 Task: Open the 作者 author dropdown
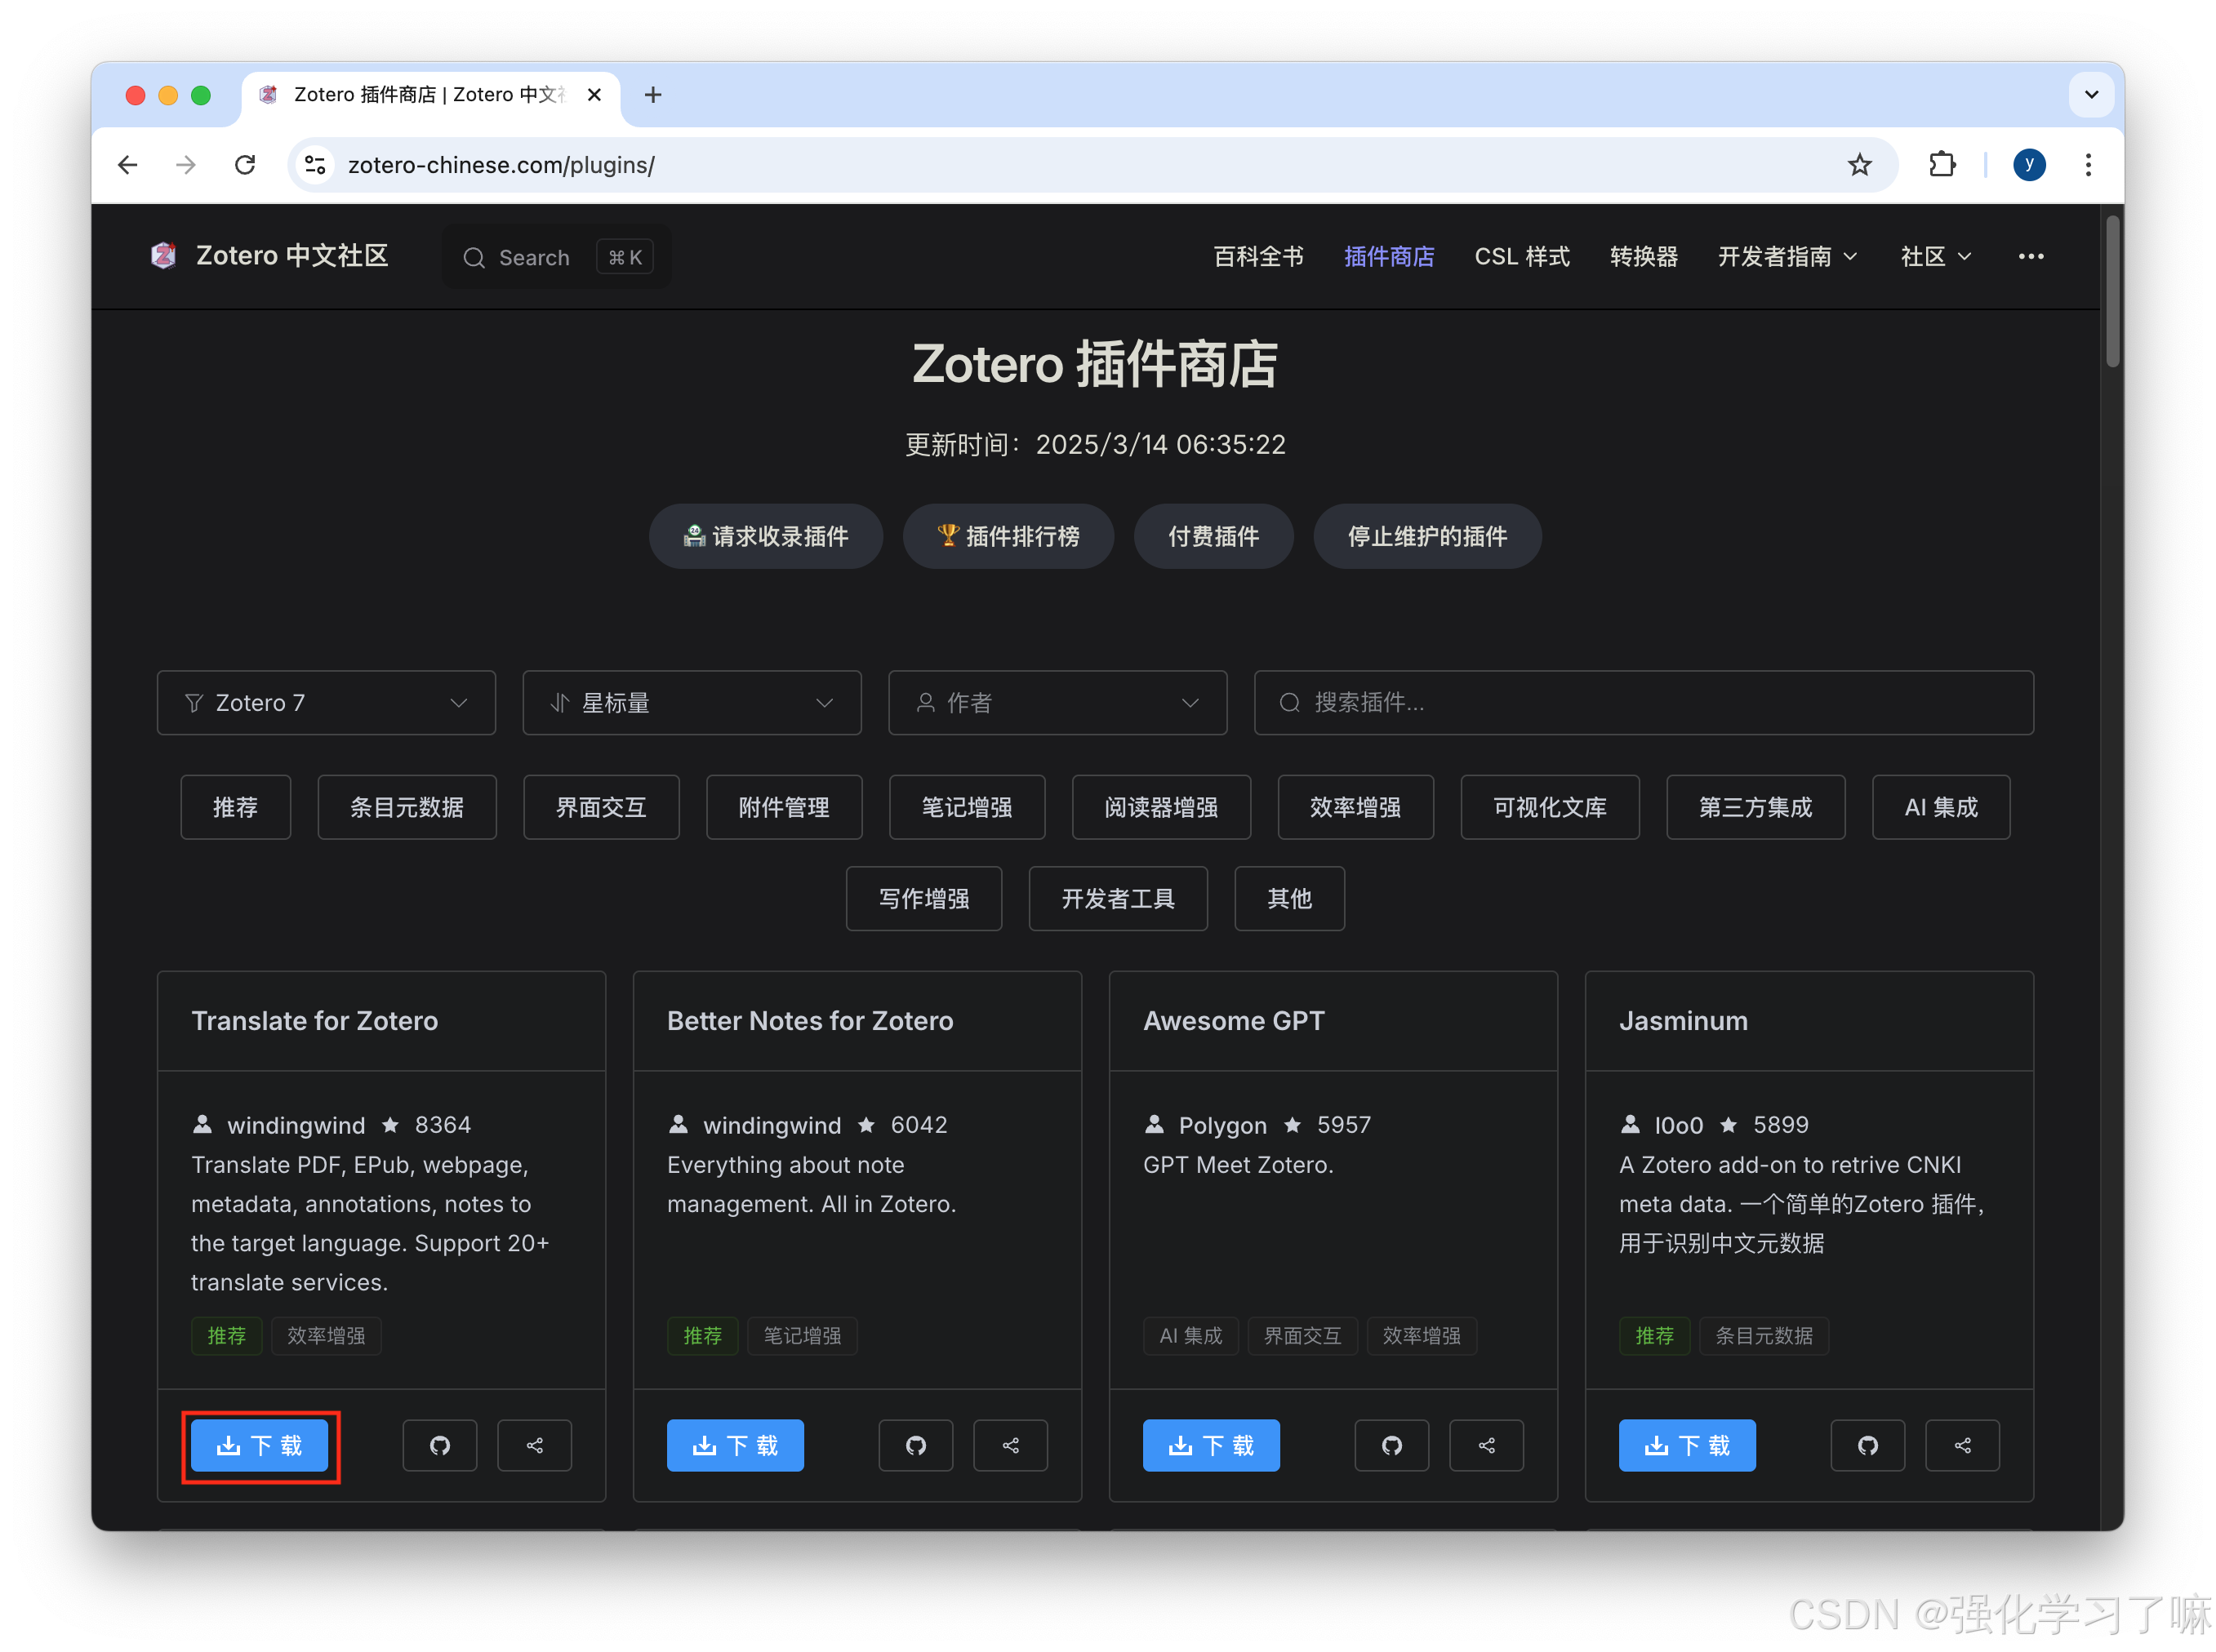[1057, 703]
